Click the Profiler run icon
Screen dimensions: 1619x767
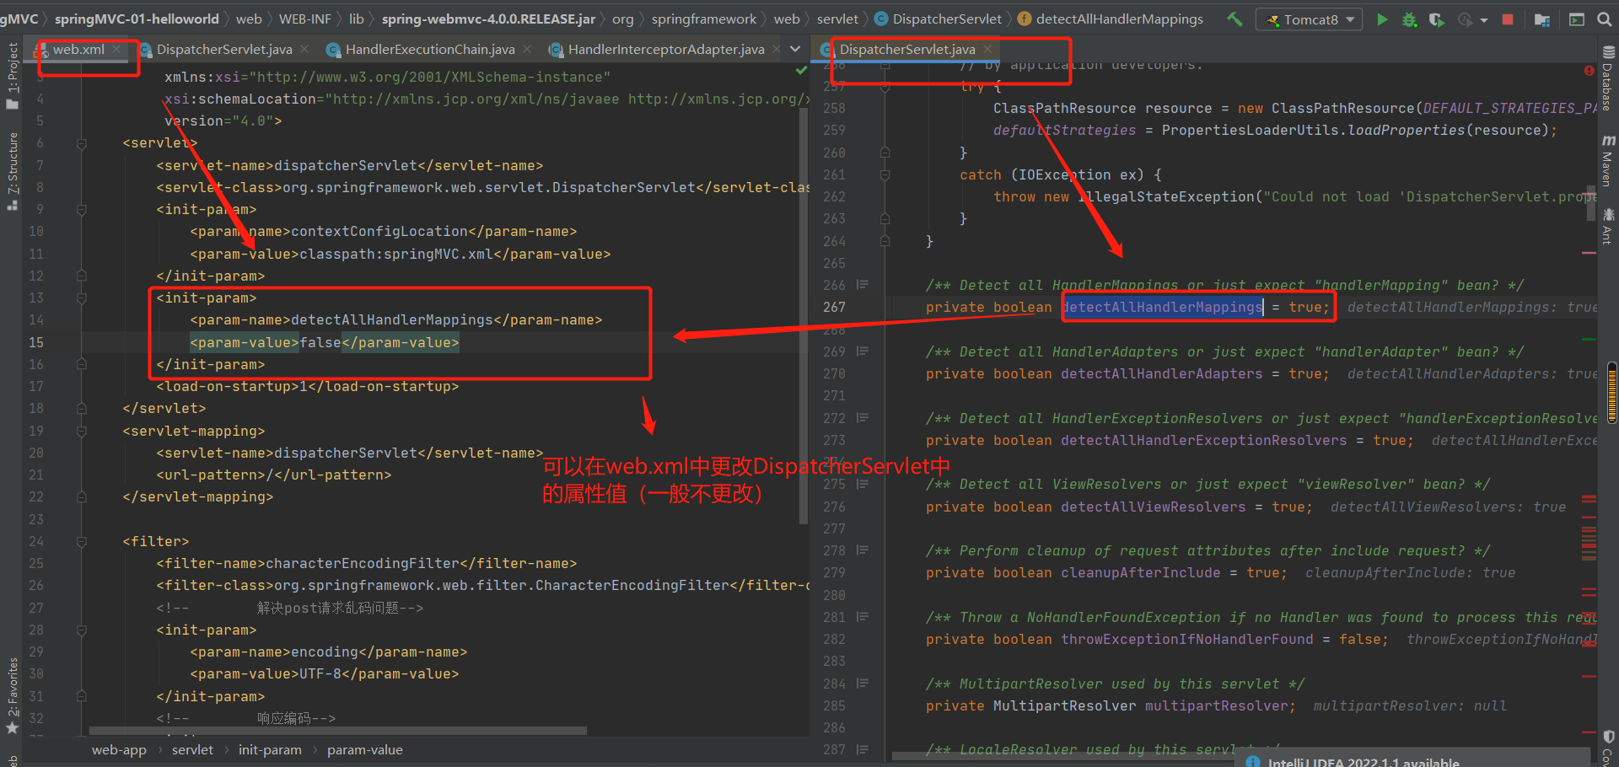(x=1465, y=19)
